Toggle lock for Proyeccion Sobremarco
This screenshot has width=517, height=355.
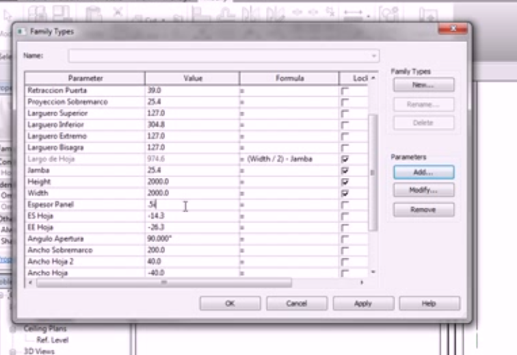coord(345,103)
